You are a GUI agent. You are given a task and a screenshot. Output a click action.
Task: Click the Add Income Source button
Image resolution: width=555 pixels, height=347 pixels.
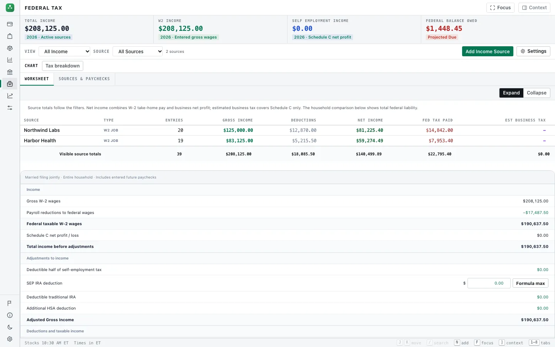coord(488,51)
